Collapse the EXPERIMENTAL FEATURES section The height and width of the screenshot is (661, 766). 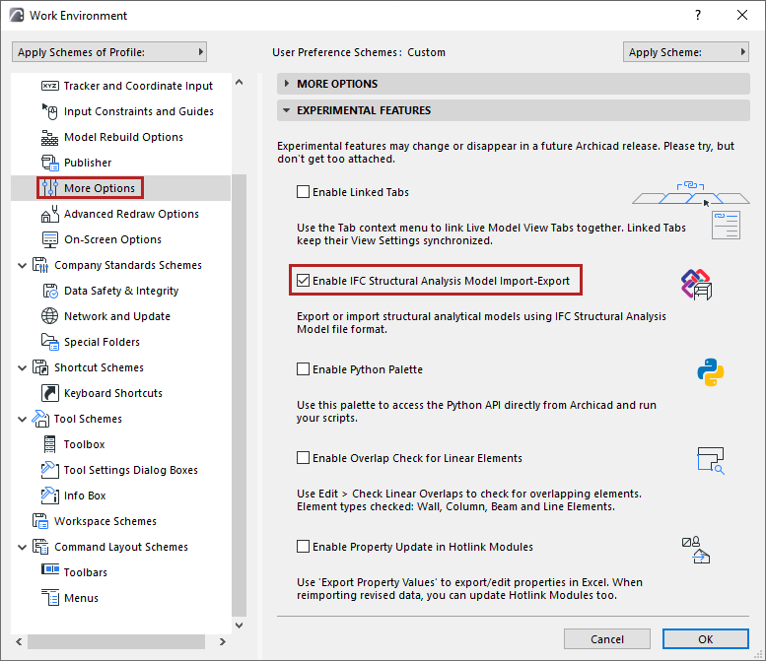[x=514, y=110]
